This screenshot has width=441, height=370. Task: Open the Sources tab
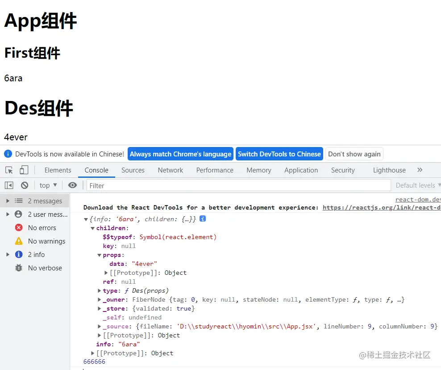(133, 170)
